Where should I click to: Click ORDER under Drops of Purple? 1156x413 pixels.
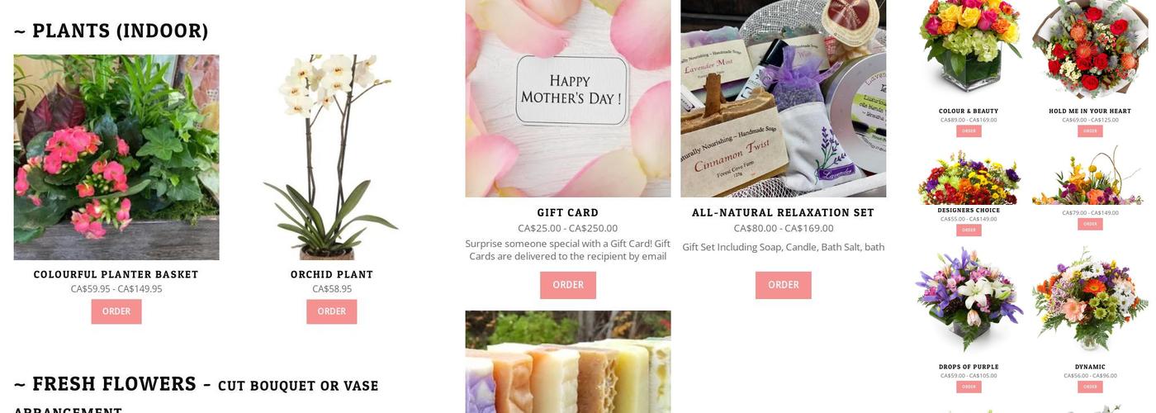point(969,387)
